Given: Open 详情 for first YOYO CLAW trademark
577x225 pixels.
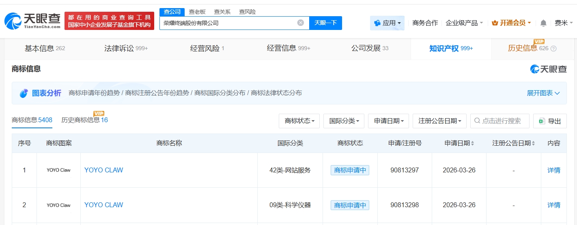Looking at the screenshot, I should coord(553,170).
